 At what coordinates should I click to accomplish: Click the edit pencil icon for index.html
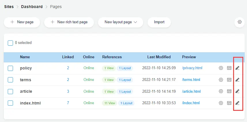tap(237, 103)
